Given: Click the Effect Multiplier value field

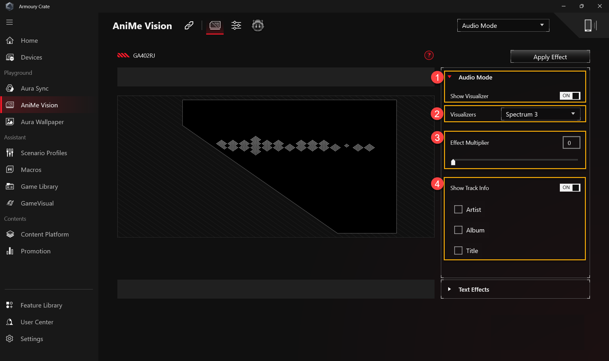Looking at the screenshot, I should (571, 142).
